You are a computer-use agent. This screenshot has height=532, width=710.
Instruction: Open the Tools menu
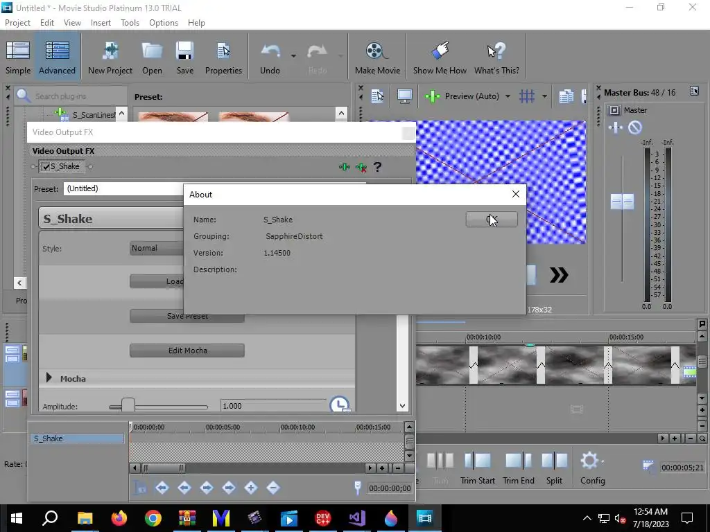(130, 23)
